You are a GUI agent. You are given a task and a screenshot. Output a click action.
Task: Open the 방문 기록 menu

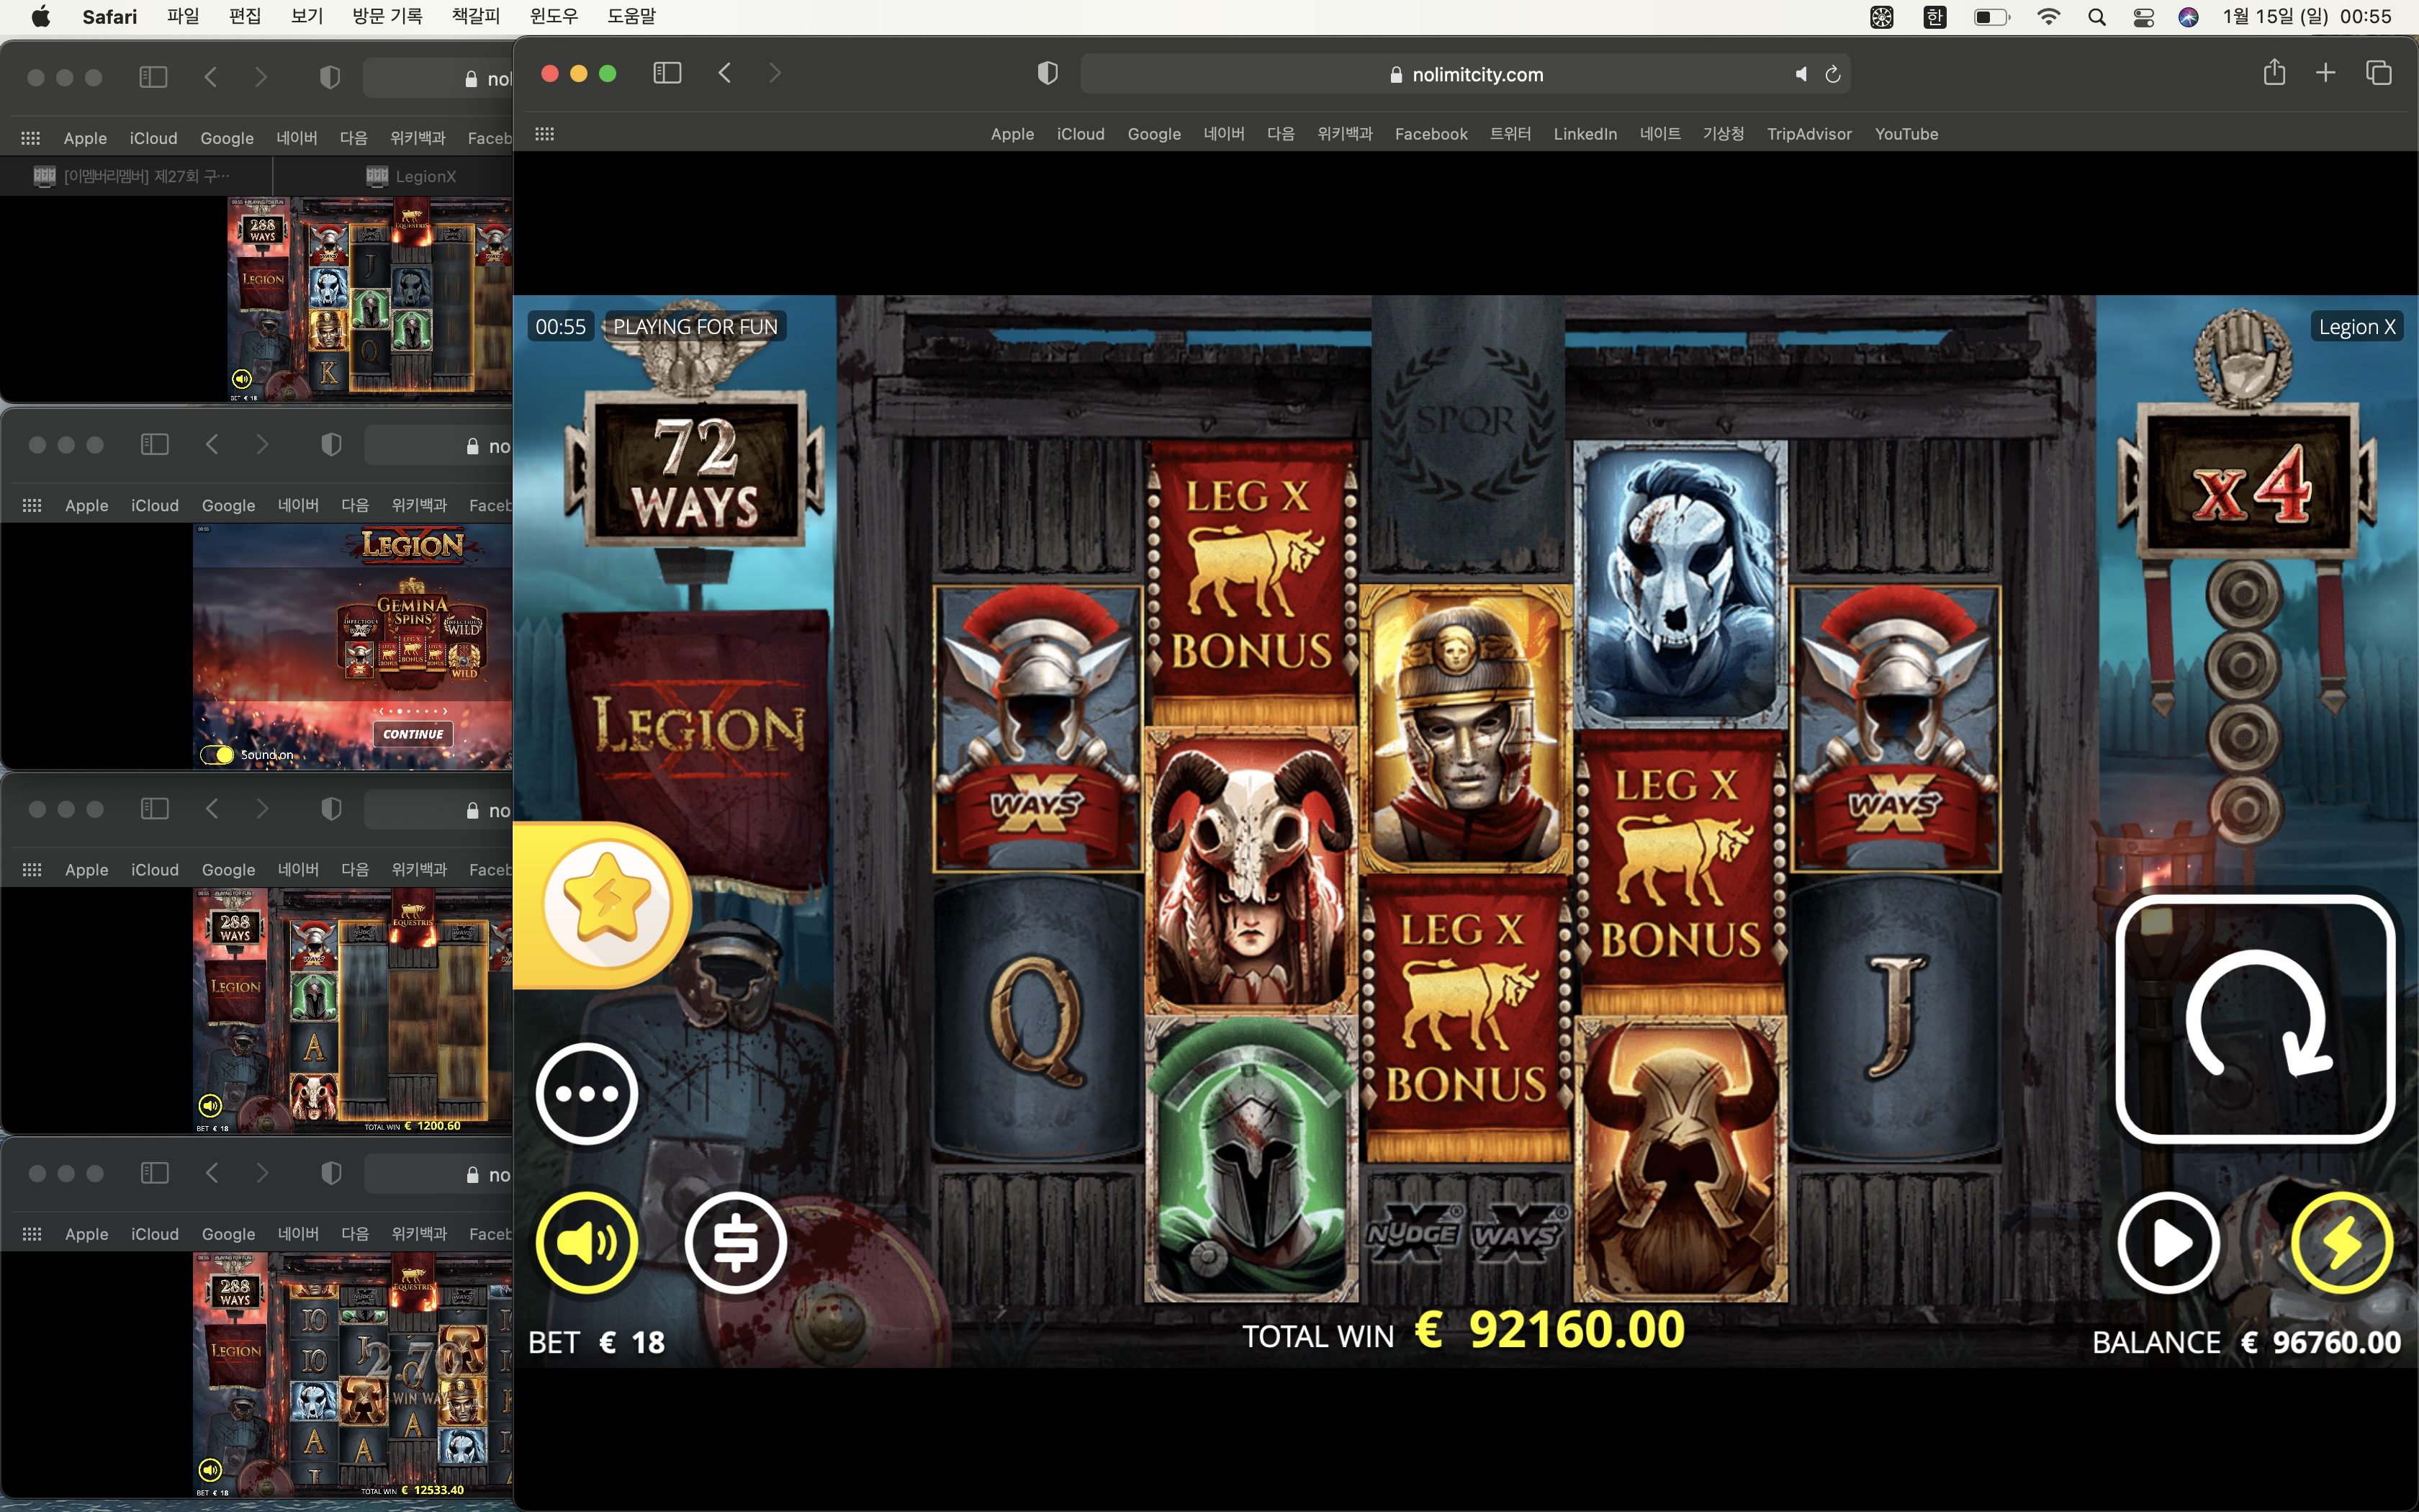387,16
